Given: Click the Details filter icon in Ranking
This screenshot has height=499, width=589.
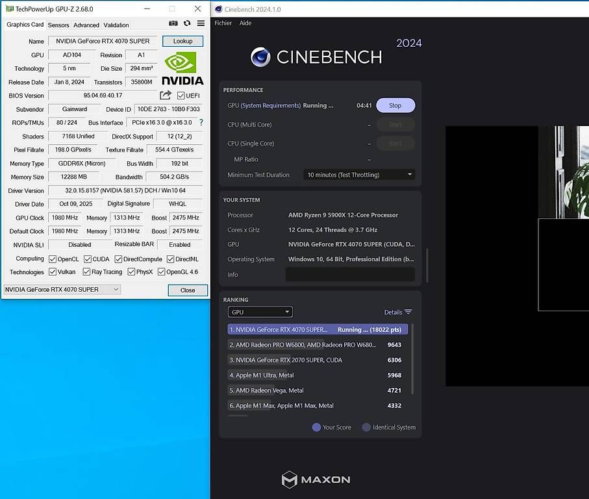Looking at the screenshot, I should [x=410, y=312].
